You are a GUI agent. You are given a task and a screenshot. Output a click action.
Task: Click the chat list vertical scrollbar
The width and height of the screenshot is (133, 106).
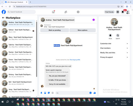point(36,49)
